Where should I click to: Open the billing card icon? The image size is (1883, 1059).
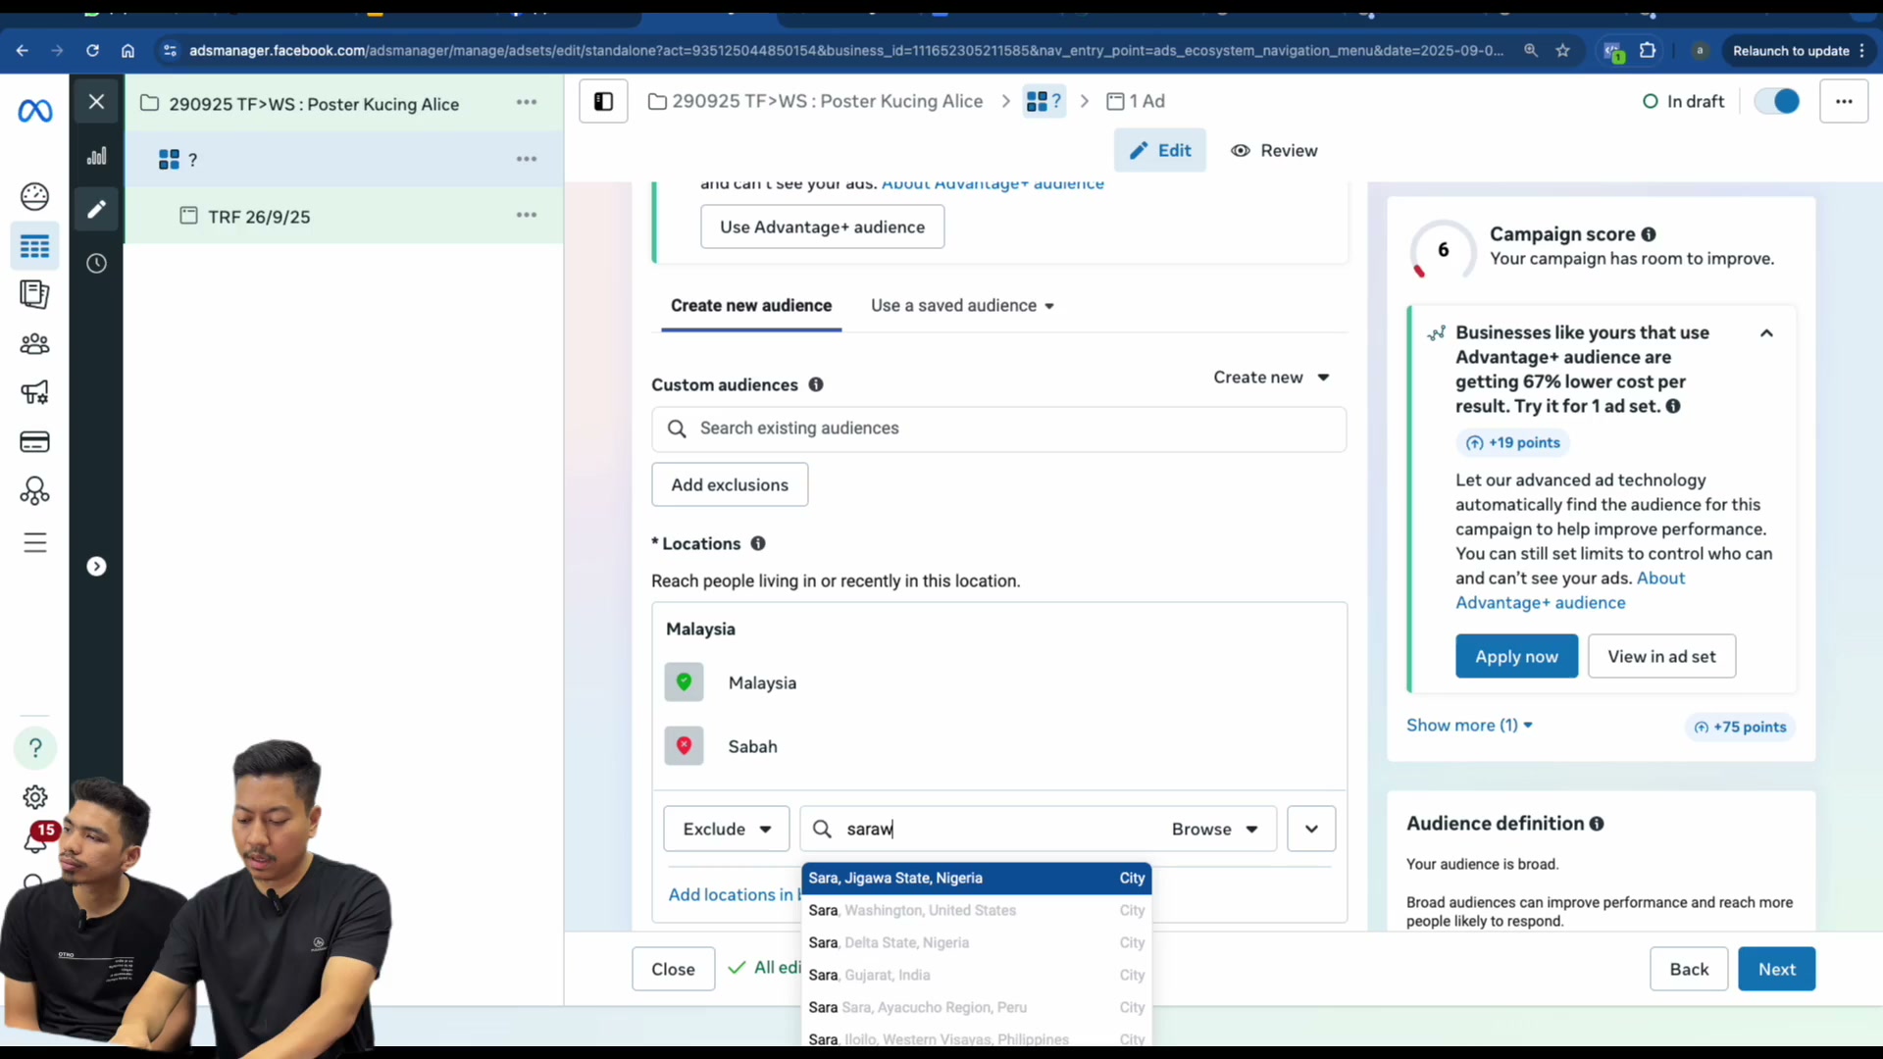pos(35,442)
